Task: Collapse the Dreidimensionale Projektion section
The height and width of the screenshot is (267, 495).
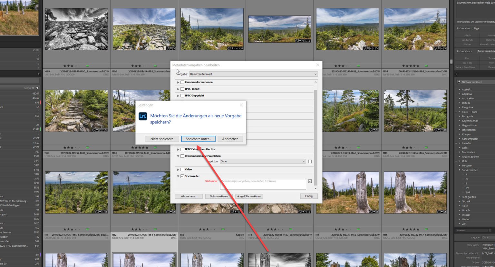Action: [178, 156]
